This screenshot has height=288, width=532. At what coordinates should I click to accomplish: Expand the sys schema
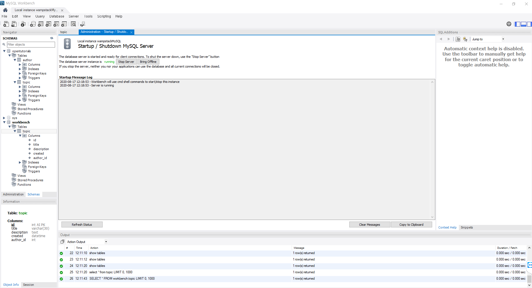click(4, 118)
